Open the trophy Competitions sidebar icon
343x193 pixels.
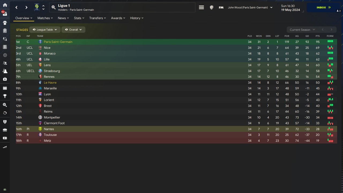tap(5, 96)
